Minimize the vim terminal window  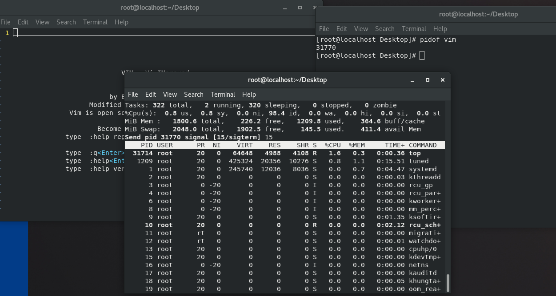[285, 8]
